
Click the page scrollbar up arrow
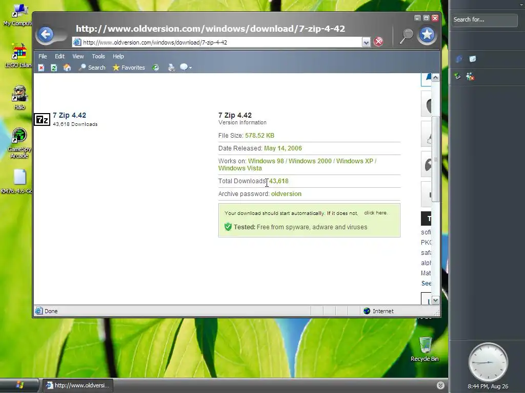[435, 78]
